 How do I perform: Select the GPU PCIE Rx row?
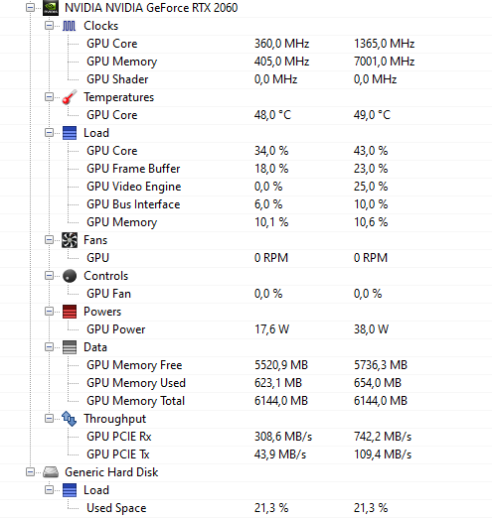click(x=246, y=437)
